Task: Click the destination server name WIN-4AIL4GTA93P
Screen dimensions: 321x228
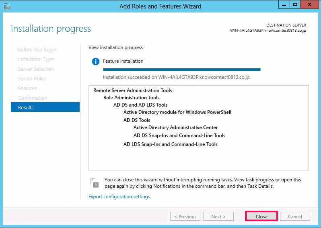Action: click(268, 31)
